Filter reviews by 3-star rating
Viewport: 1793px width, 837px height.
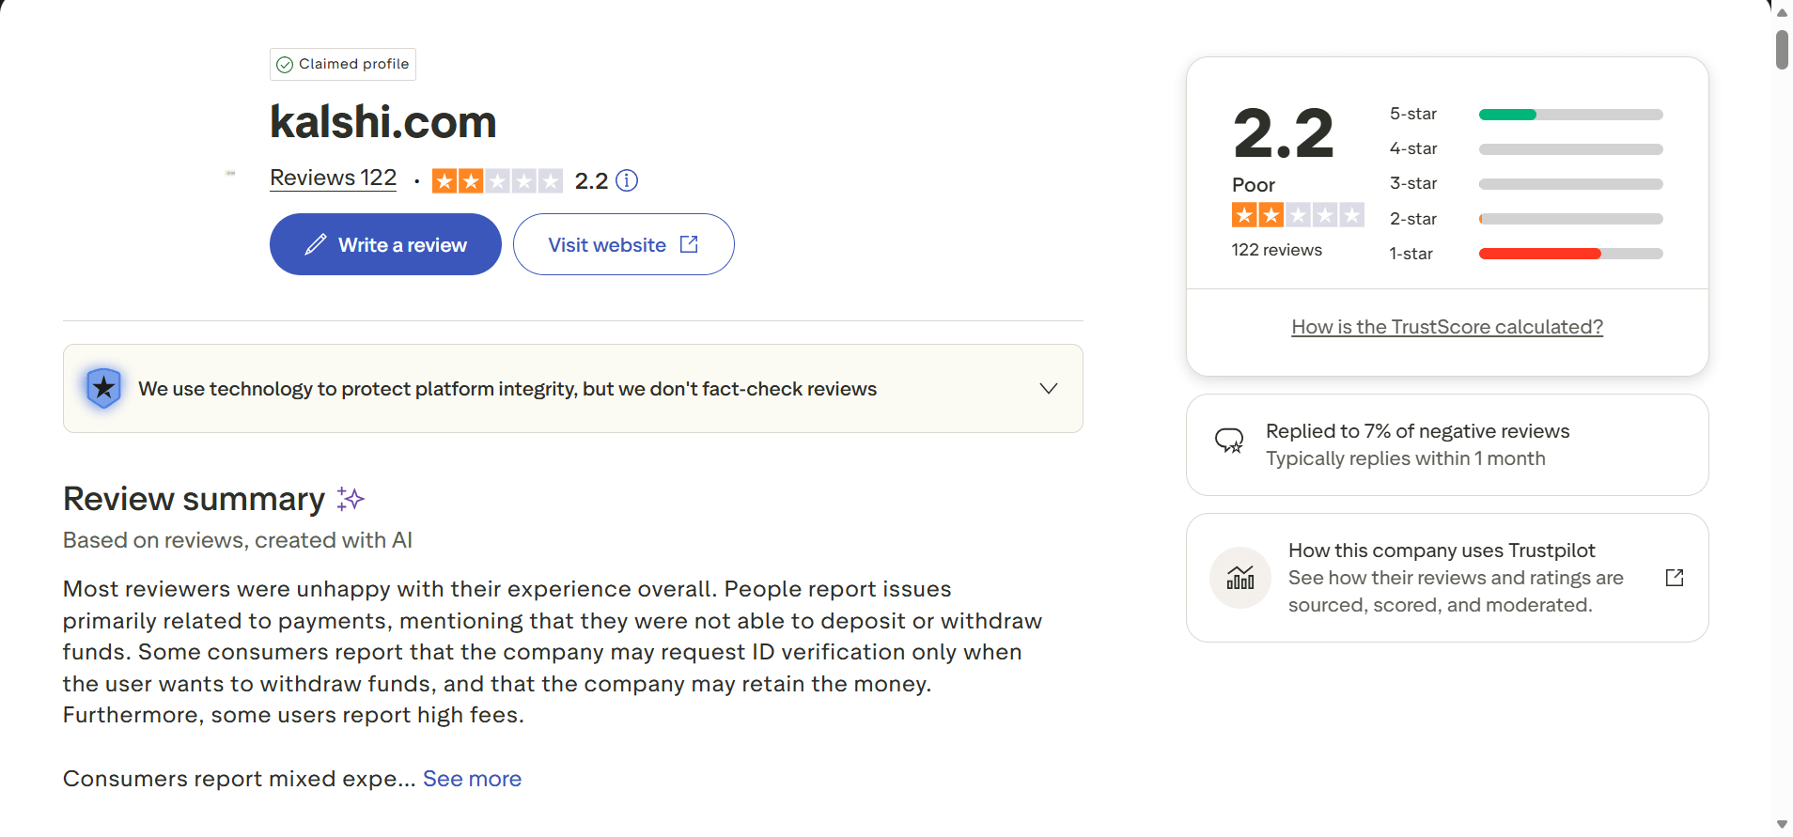click(1413, 183)
